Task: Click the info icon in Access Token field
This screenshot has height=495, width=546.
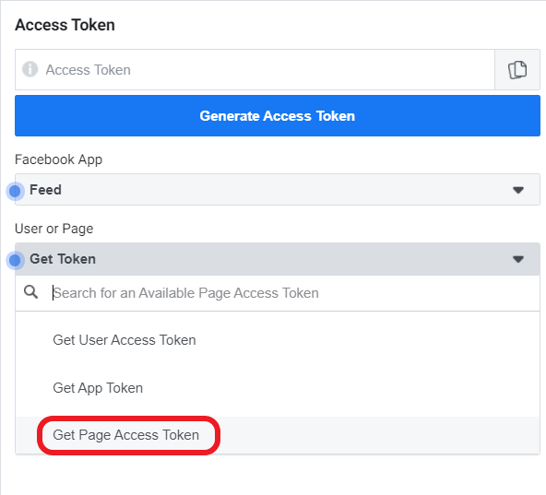Action: click(30, 69)
